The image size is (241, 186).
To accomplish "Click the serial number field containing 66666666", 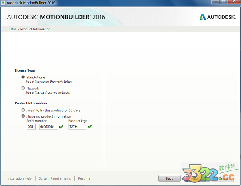I will tap(49, 127).
